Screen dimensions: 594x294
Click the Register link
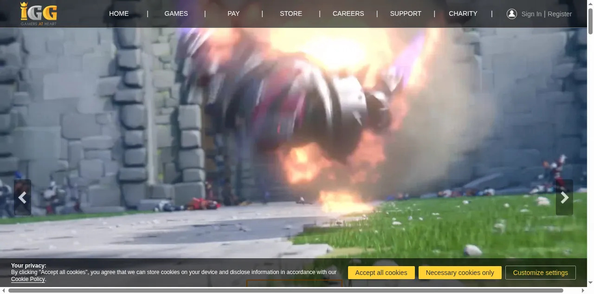[x=560, y=14]
